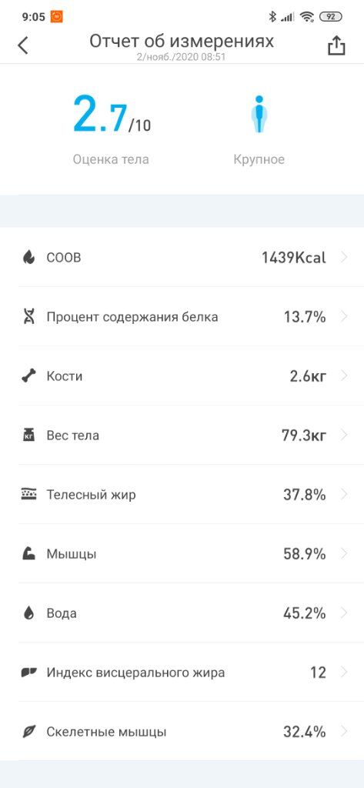Tap the blue body shape figure icon

(x=259, y=115)
